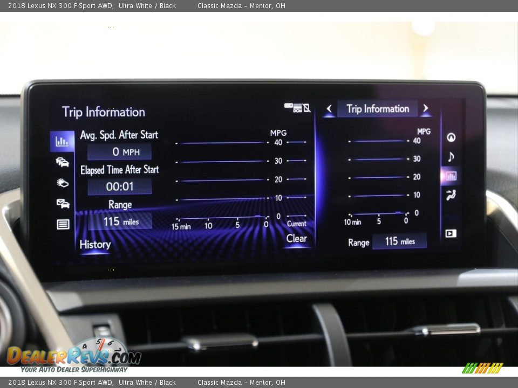Open the vehicle messages envelope icon
Screen dimensions: 518x388
63,203
